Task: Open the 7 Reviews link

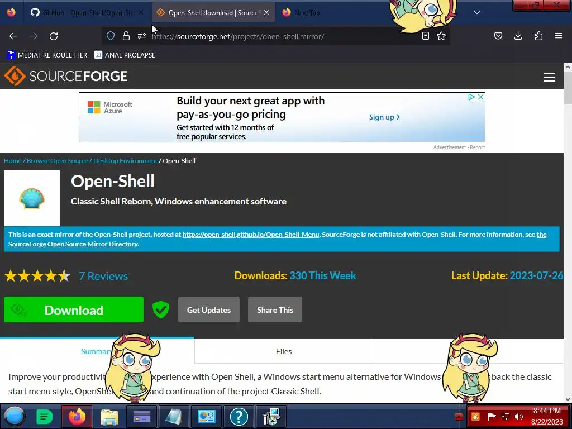Action: [x=103, y=276]
